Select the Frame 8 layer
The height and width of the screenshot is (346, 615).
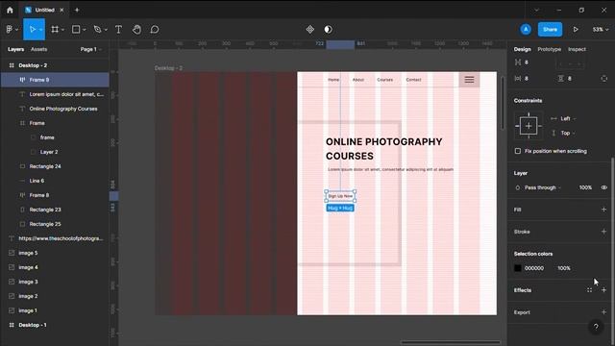[55, 195]
